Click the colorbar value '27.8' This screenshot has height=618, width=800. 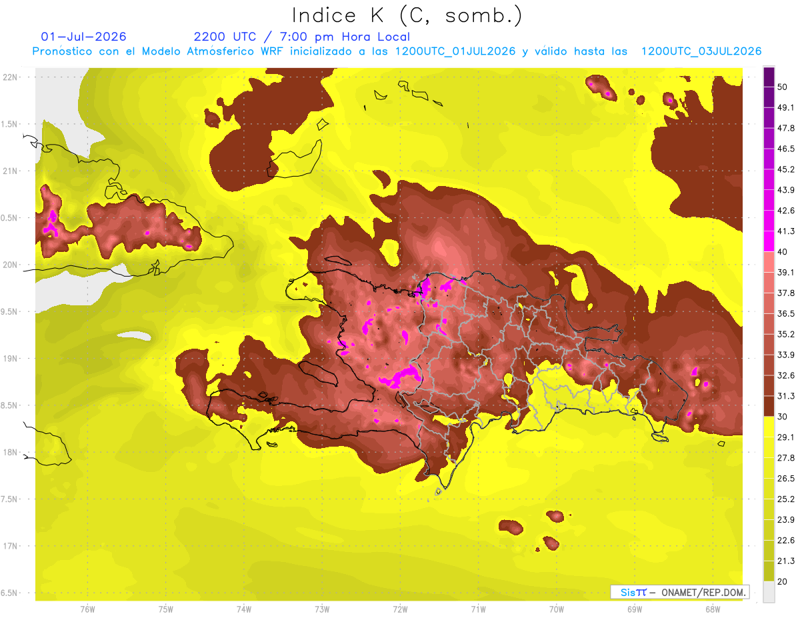click(787, 457)
